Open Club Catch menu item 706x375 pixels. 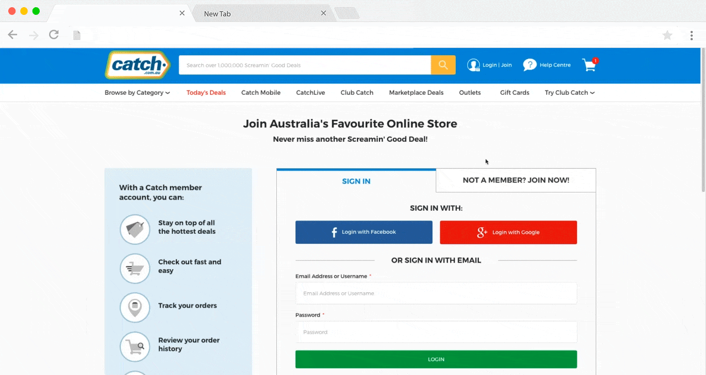[357, 93]
